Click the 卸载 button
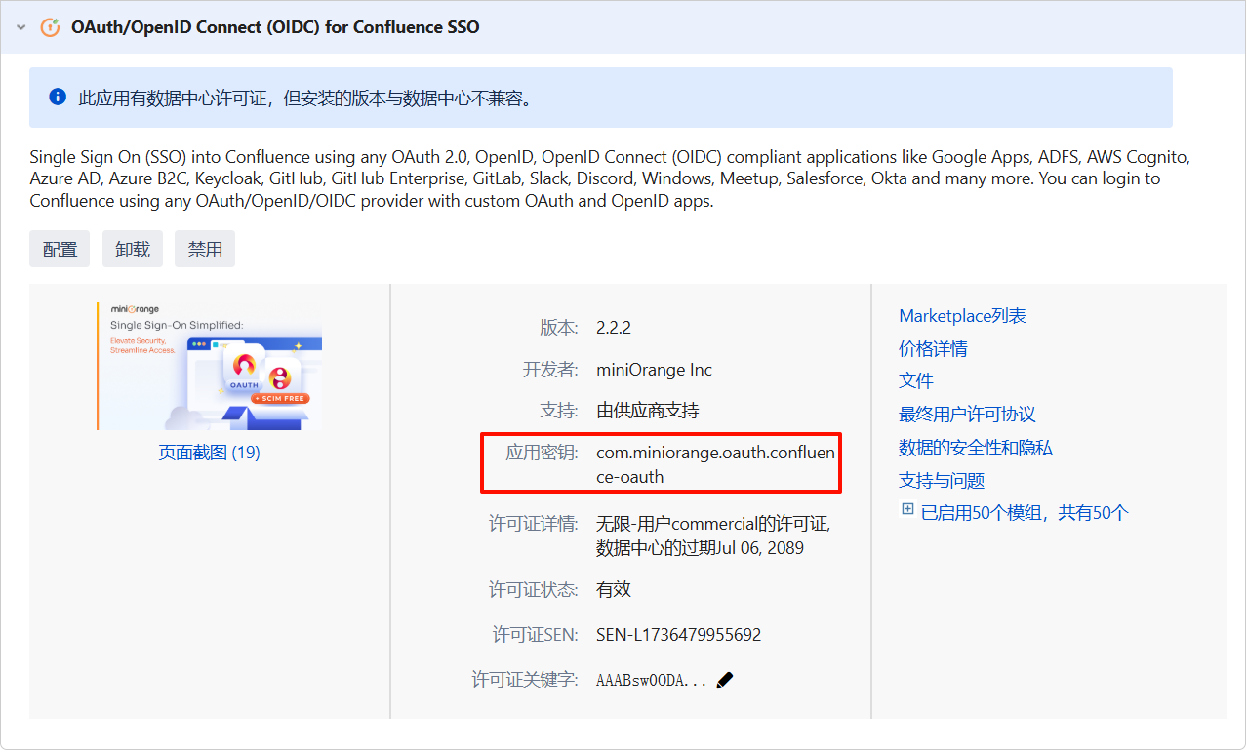Viewport: 1247px width, 752px height. click(x=133, y=250)
